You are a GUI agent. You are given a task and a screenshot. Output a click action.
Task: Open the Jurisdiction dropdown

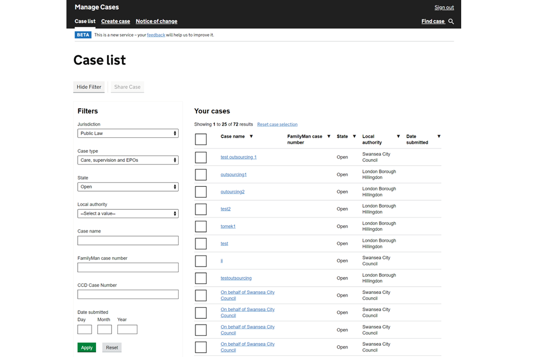click(128, 133)
